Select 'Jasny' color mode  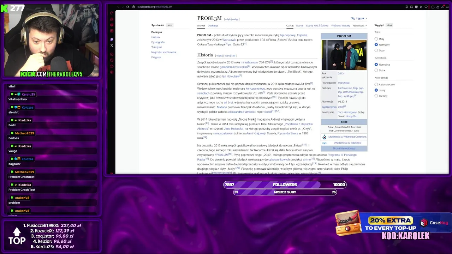click(376, 90)
